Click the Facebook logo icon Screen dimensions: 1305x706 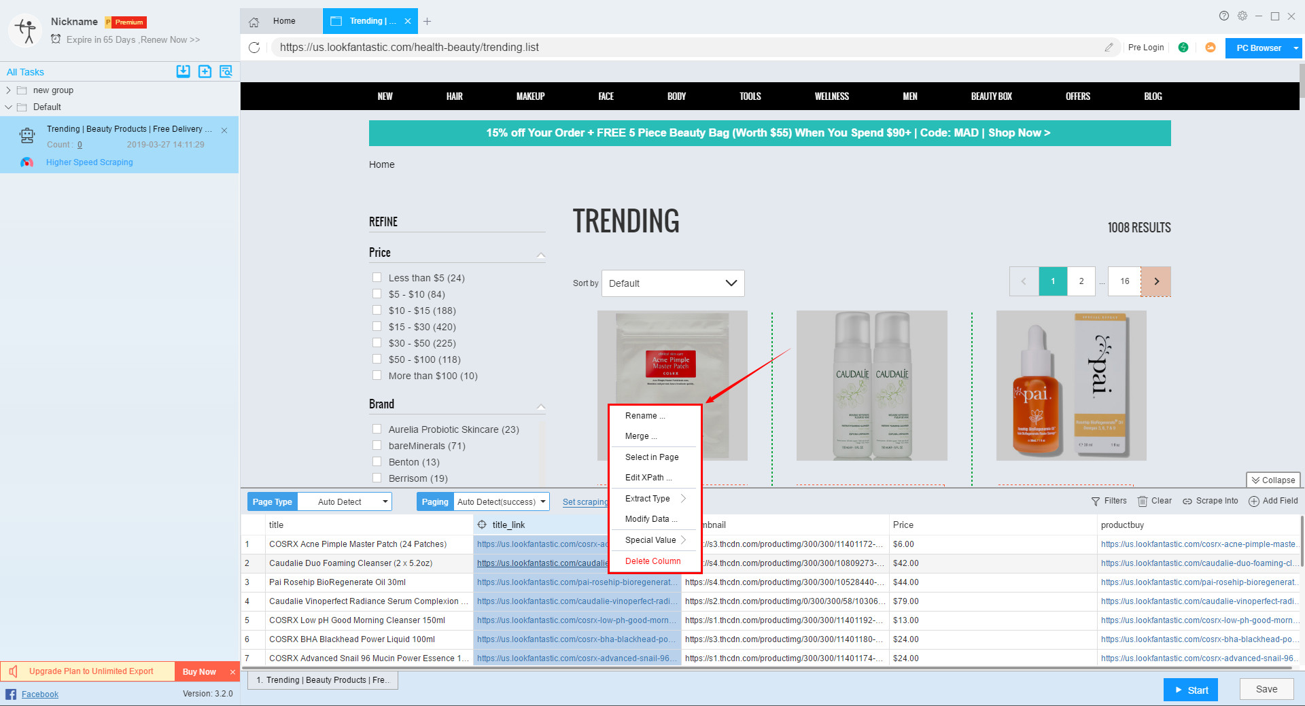[11, 694]
